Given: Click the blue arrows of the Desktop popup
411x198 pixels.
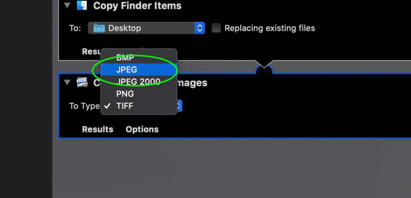Looking at the screenshot, I should pos(199,28).
